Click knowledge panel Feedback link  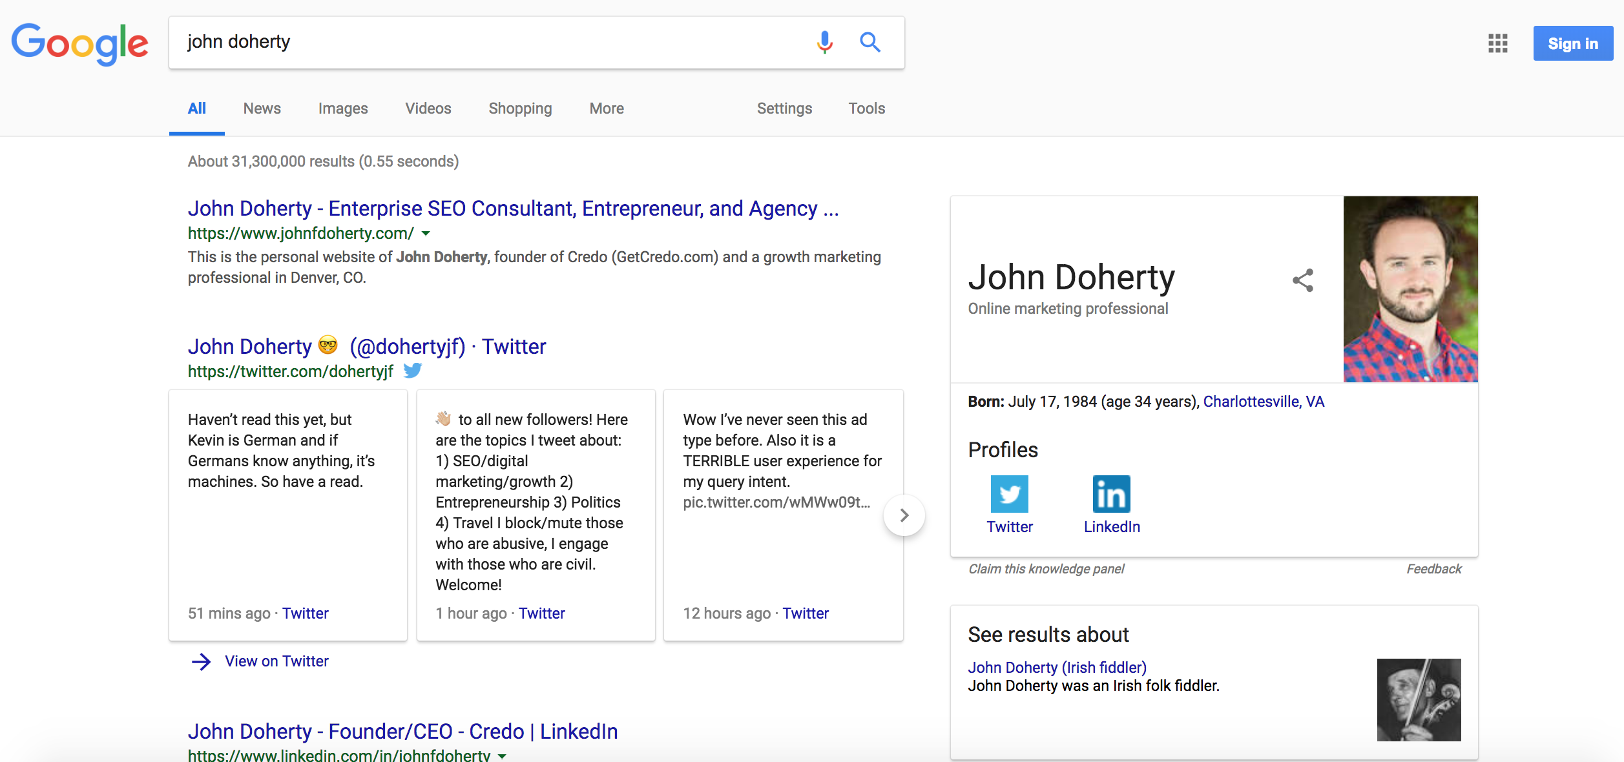coord(1433,569)
